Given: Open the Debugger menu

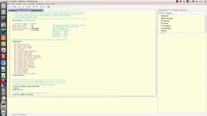Looking at the screenshot, I should (x=40, y=4).
